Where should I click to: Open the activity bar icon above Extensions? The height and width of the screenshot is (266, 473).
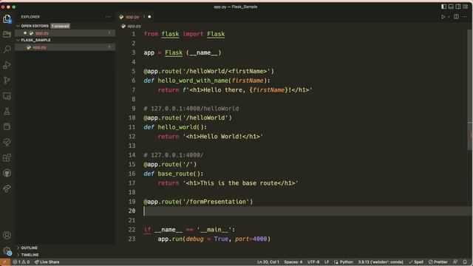[x=7, y=142]
